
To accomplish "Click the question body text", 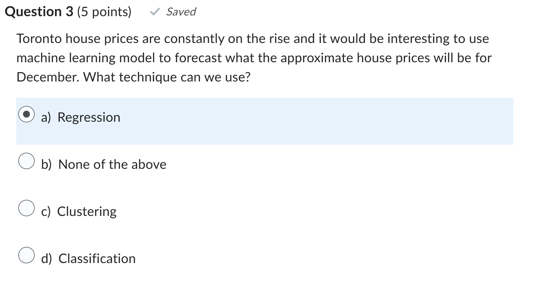I will [x=254, y=57].
